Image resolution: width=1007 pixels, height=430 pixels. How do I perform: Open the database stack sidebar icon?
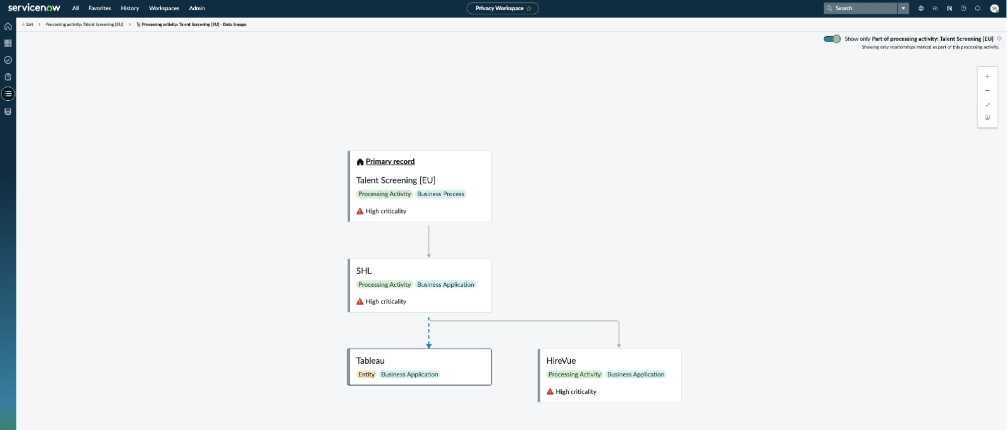(8, 111)
